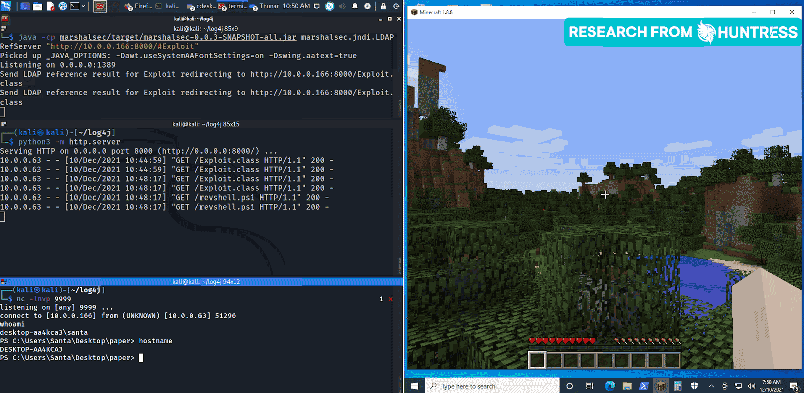Viewport: 804px width, 393px height.
Task: Open the Windows notification center icon
Action: click(x=794, y=386)
